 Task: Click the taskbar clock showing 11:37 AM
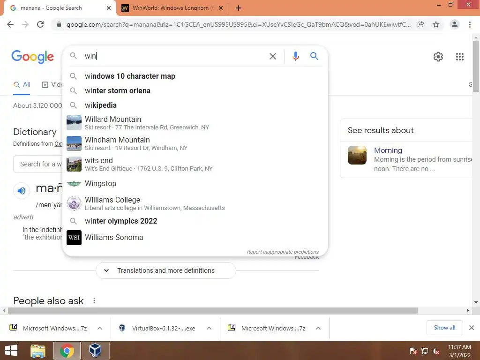459,351
